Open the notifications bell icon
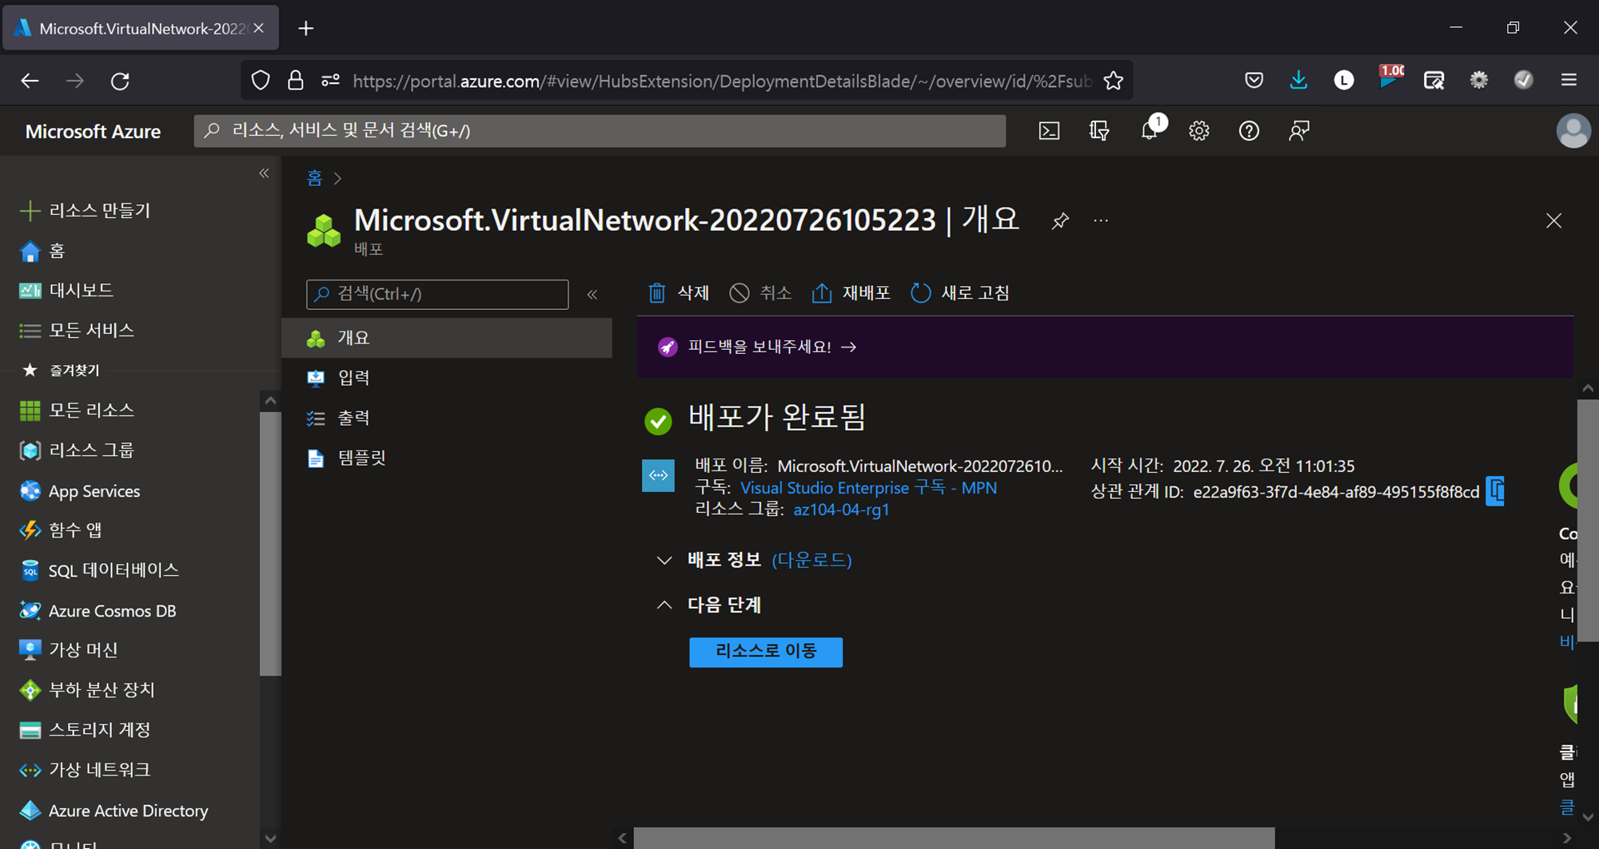1599x849 pixels. coord(1150,129)
